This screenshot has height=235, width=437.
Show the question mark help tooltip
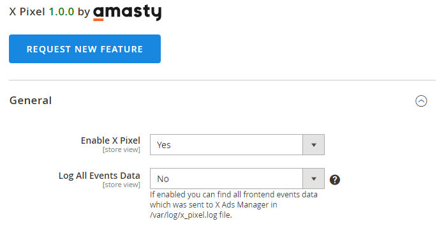point(335,179)
